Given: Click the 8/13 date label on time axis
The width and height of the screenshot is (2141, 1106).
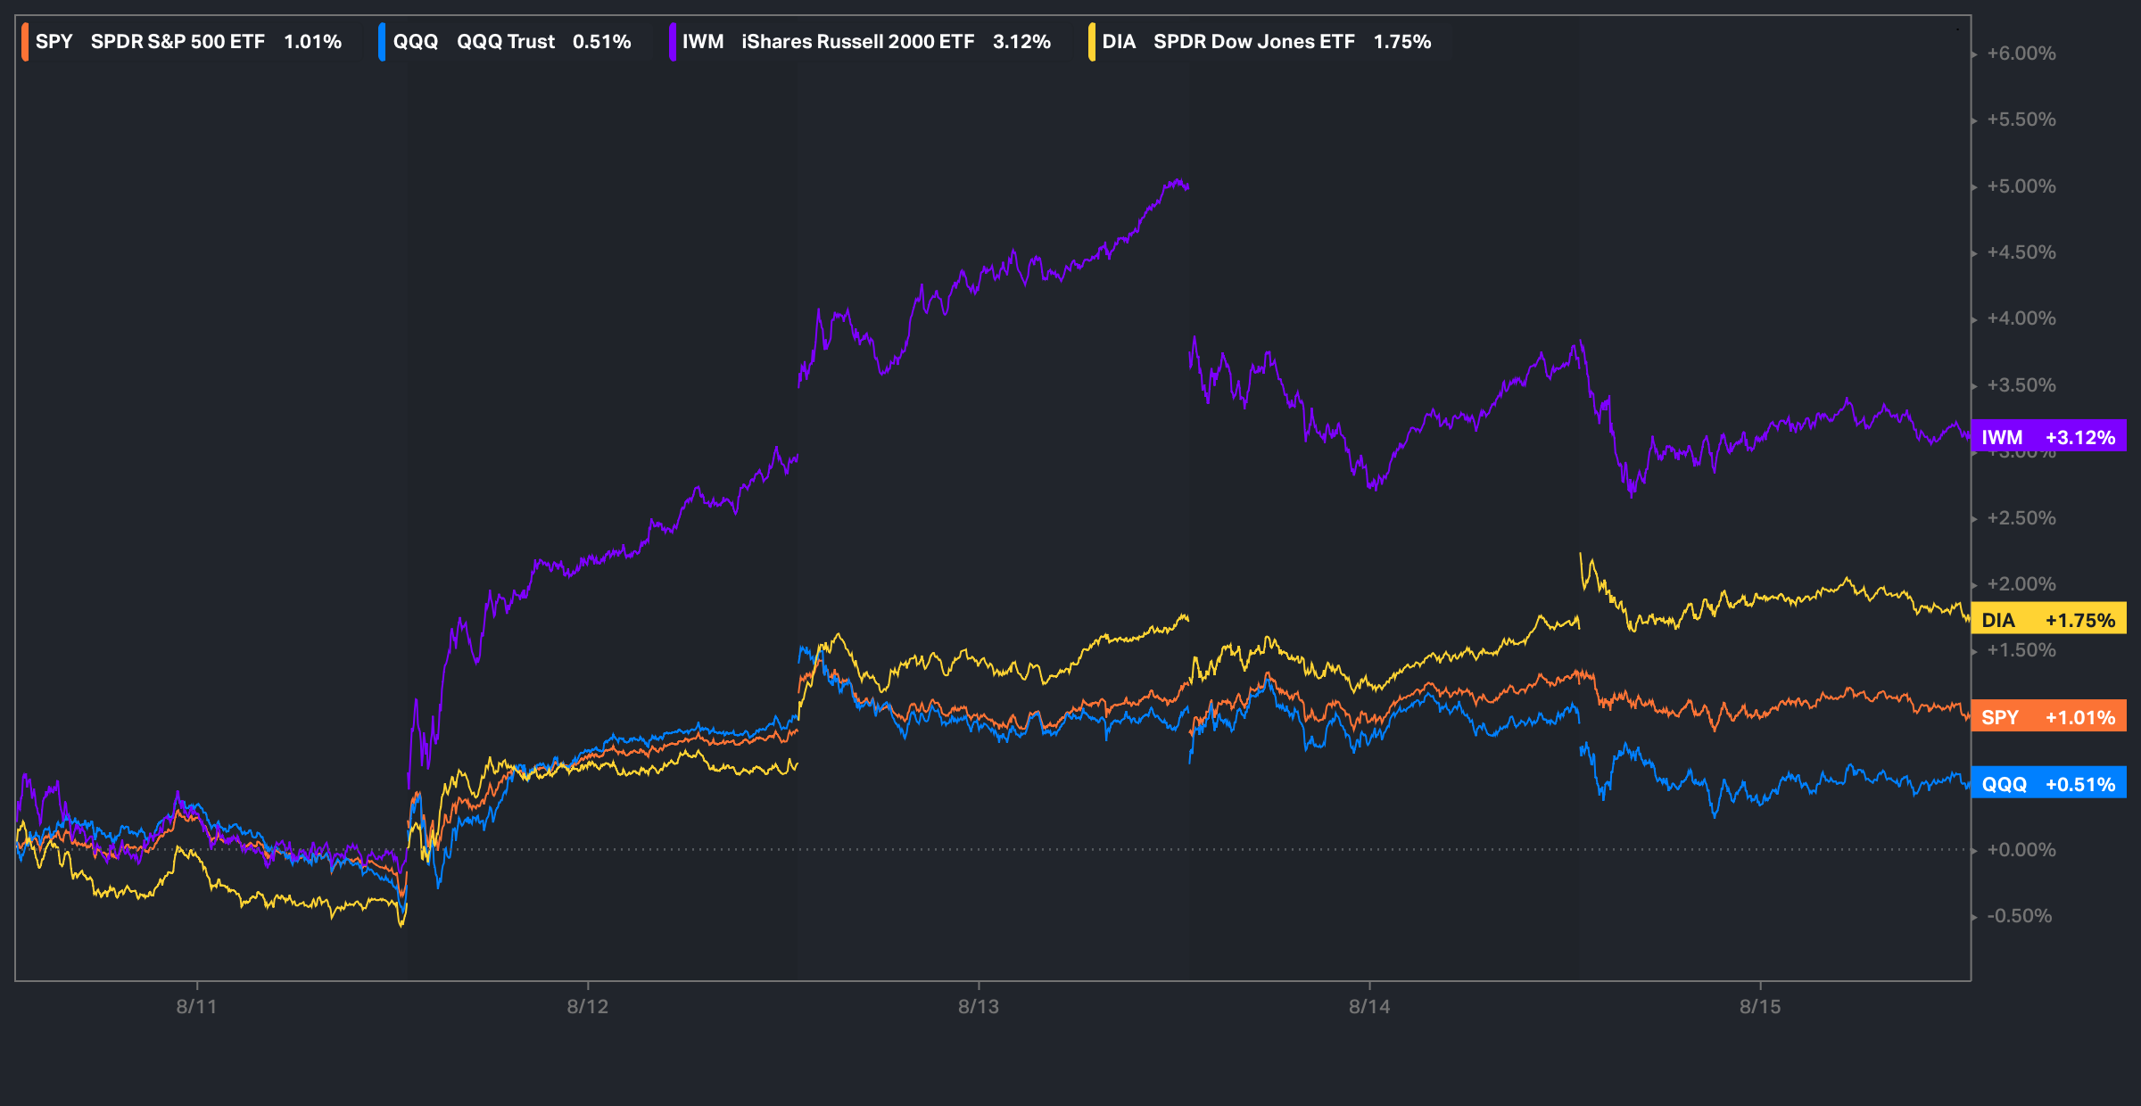Looking at the screenshot, I should click(979, 1007).
